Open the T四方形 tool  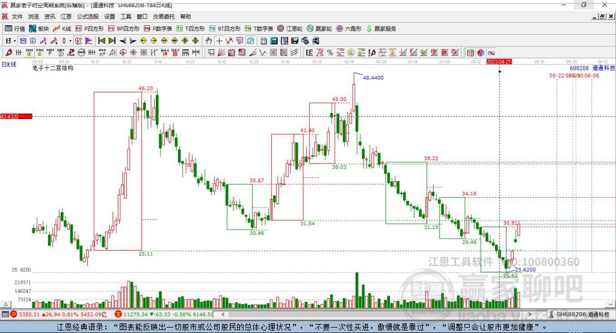point(191,29)
